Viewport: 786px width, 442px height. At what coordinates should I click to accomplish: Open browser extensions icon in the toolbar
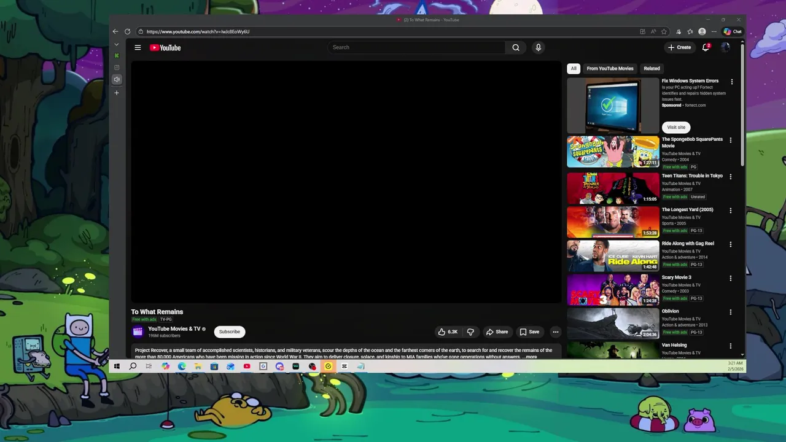(x=679, y=31)
